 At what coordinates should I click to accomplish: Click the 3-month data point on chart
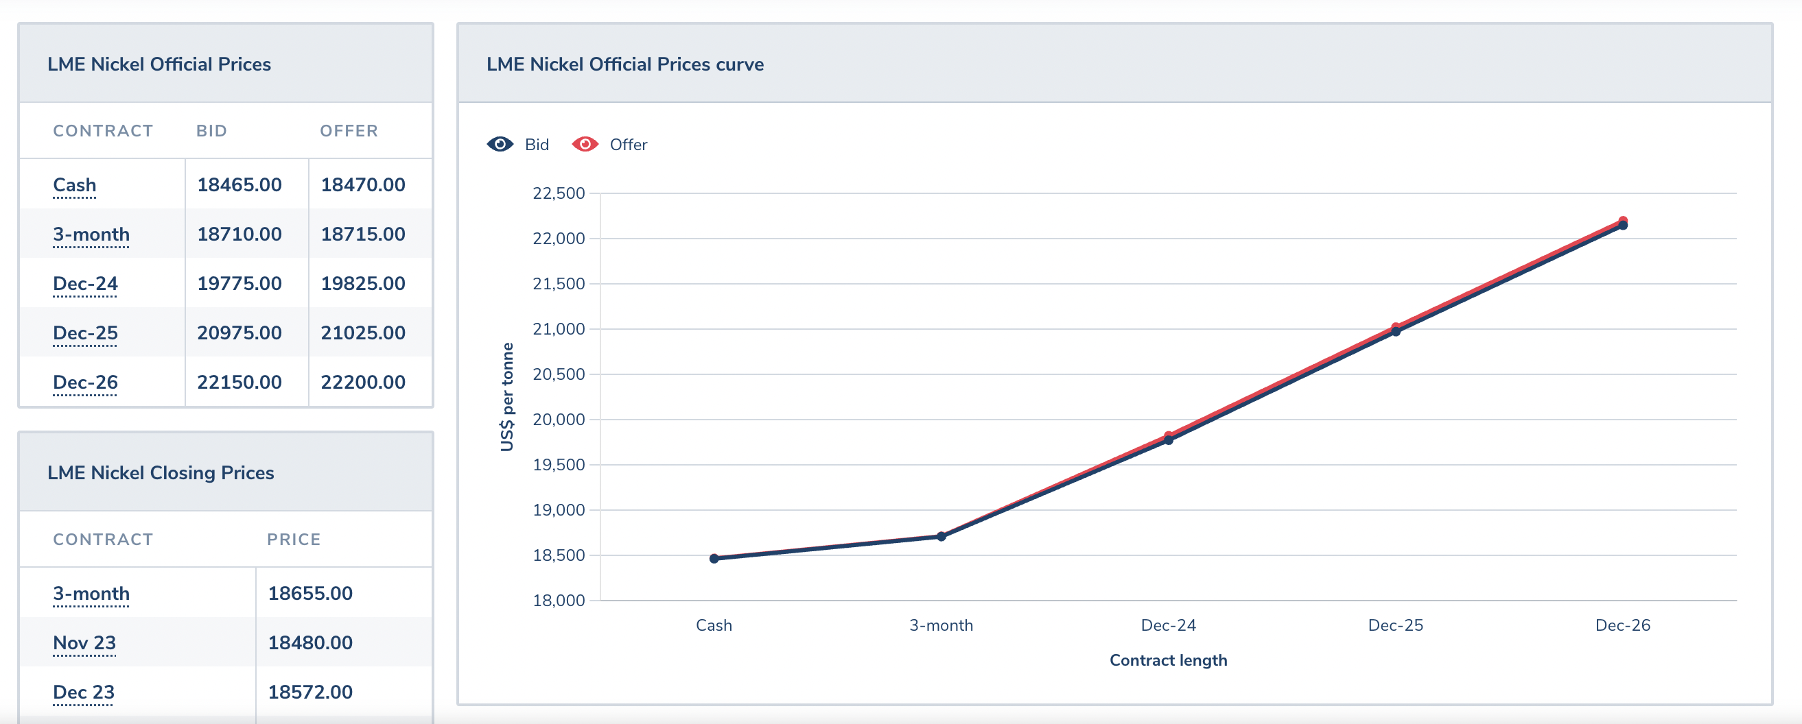[941, 537]
